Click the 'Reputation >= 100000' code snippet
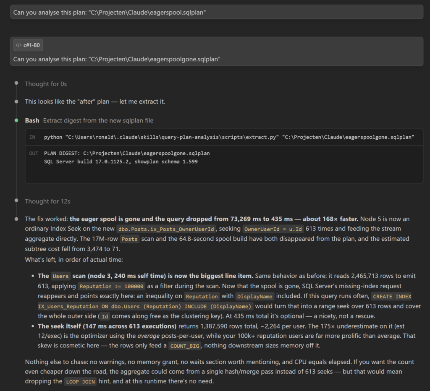The height and width of the screenshot is (391, 430). point(111,287)
